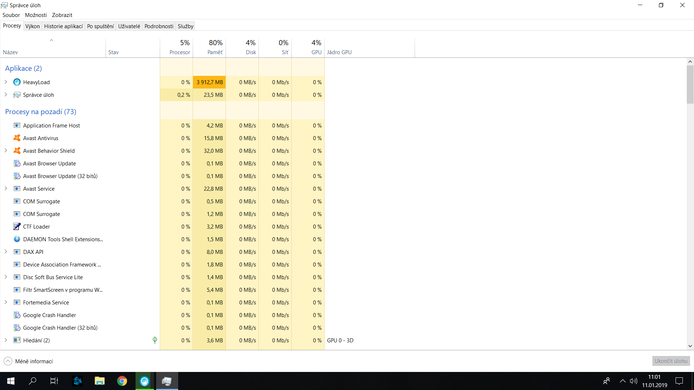Viewport: 694px width, 390px height.
Task: Open the Možnosti menu
Action: [36, 15]
